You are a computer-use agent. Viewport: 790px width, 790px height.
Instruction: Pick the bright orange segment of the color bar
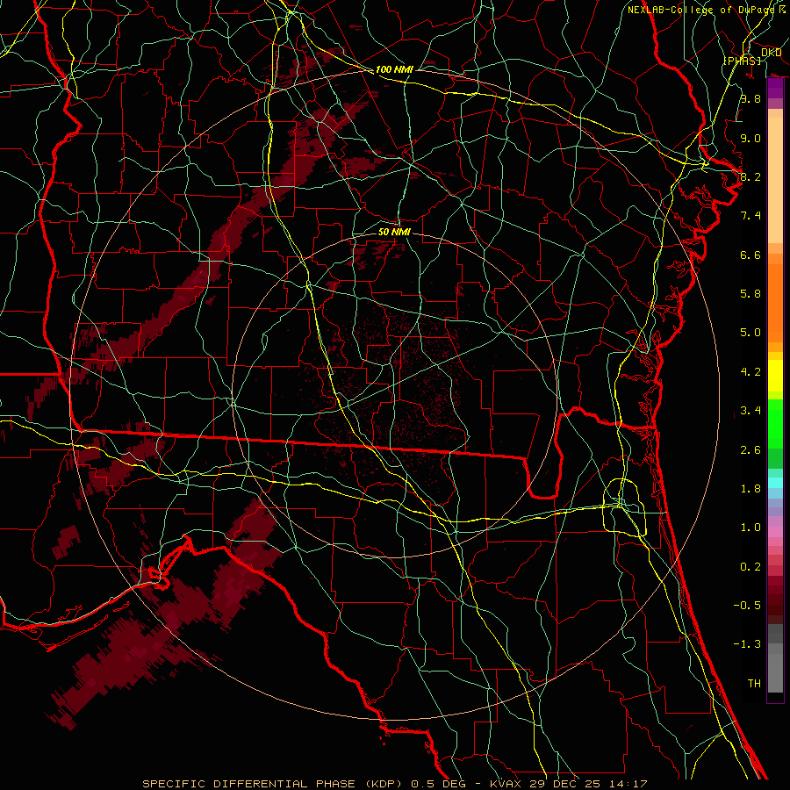click(x=775, y=302)
